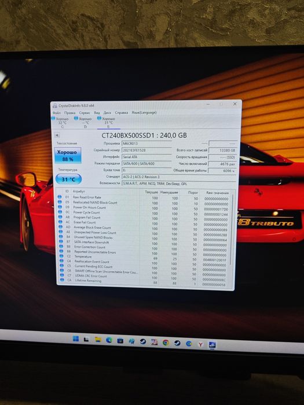Click the Буква тома field E:
The image size is (304, 405).
coord(146,170)
